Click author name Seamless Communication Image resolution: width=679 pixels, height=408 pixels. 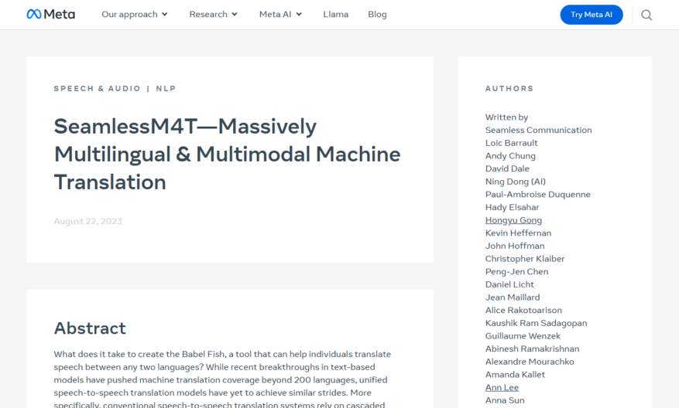click(x=538, y=130)
